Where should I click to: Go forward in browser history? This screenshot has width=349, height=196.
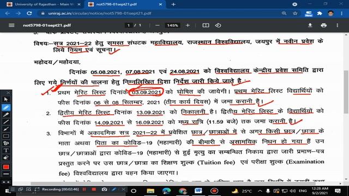point(18,13)
